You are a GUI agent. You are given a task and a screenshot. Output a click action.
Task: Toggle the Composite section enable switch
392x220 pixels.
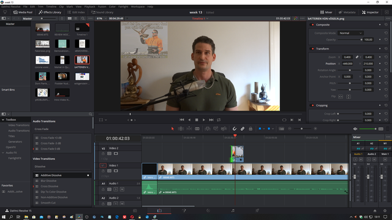click(312, 24)
